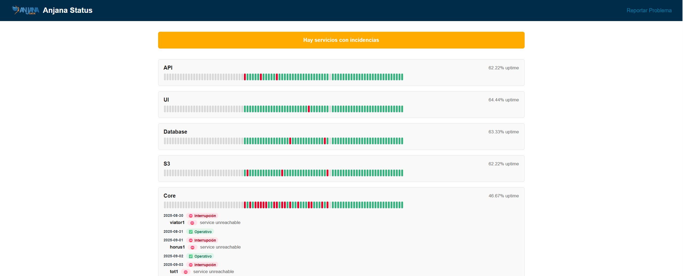Image resolution: width=683 pixels, height=276 pixels.
Task: Select the first red bar in API uptime
Action: point(245,77)
